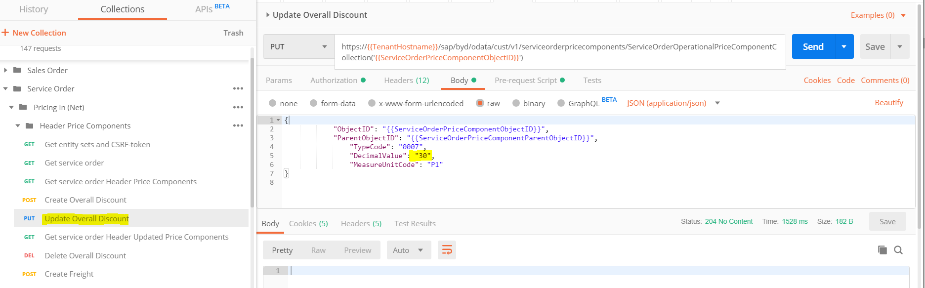Toggle response word wrap icon
This screenshot has width=925, height=288.
(447, 250)
